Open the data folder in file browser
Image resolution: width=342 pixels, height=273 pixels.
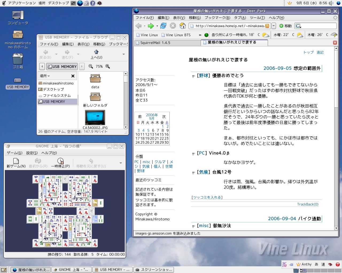tap(95, 82)
